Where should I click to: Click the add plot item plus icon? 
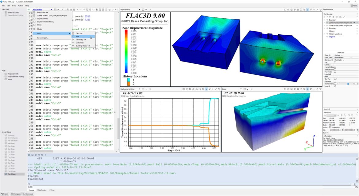click(325, 17)
